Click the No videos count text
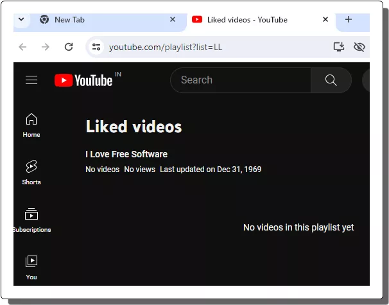This screenshot has width=389, height=305. 103,170
